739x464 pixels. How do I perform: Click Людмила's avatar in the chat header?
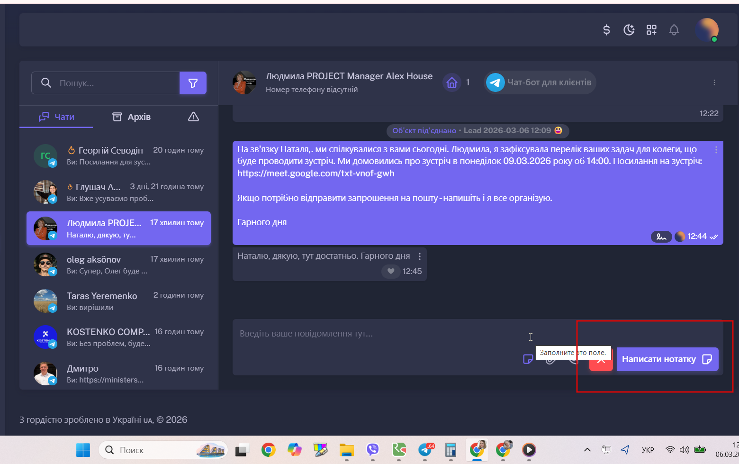click(244, 82)
